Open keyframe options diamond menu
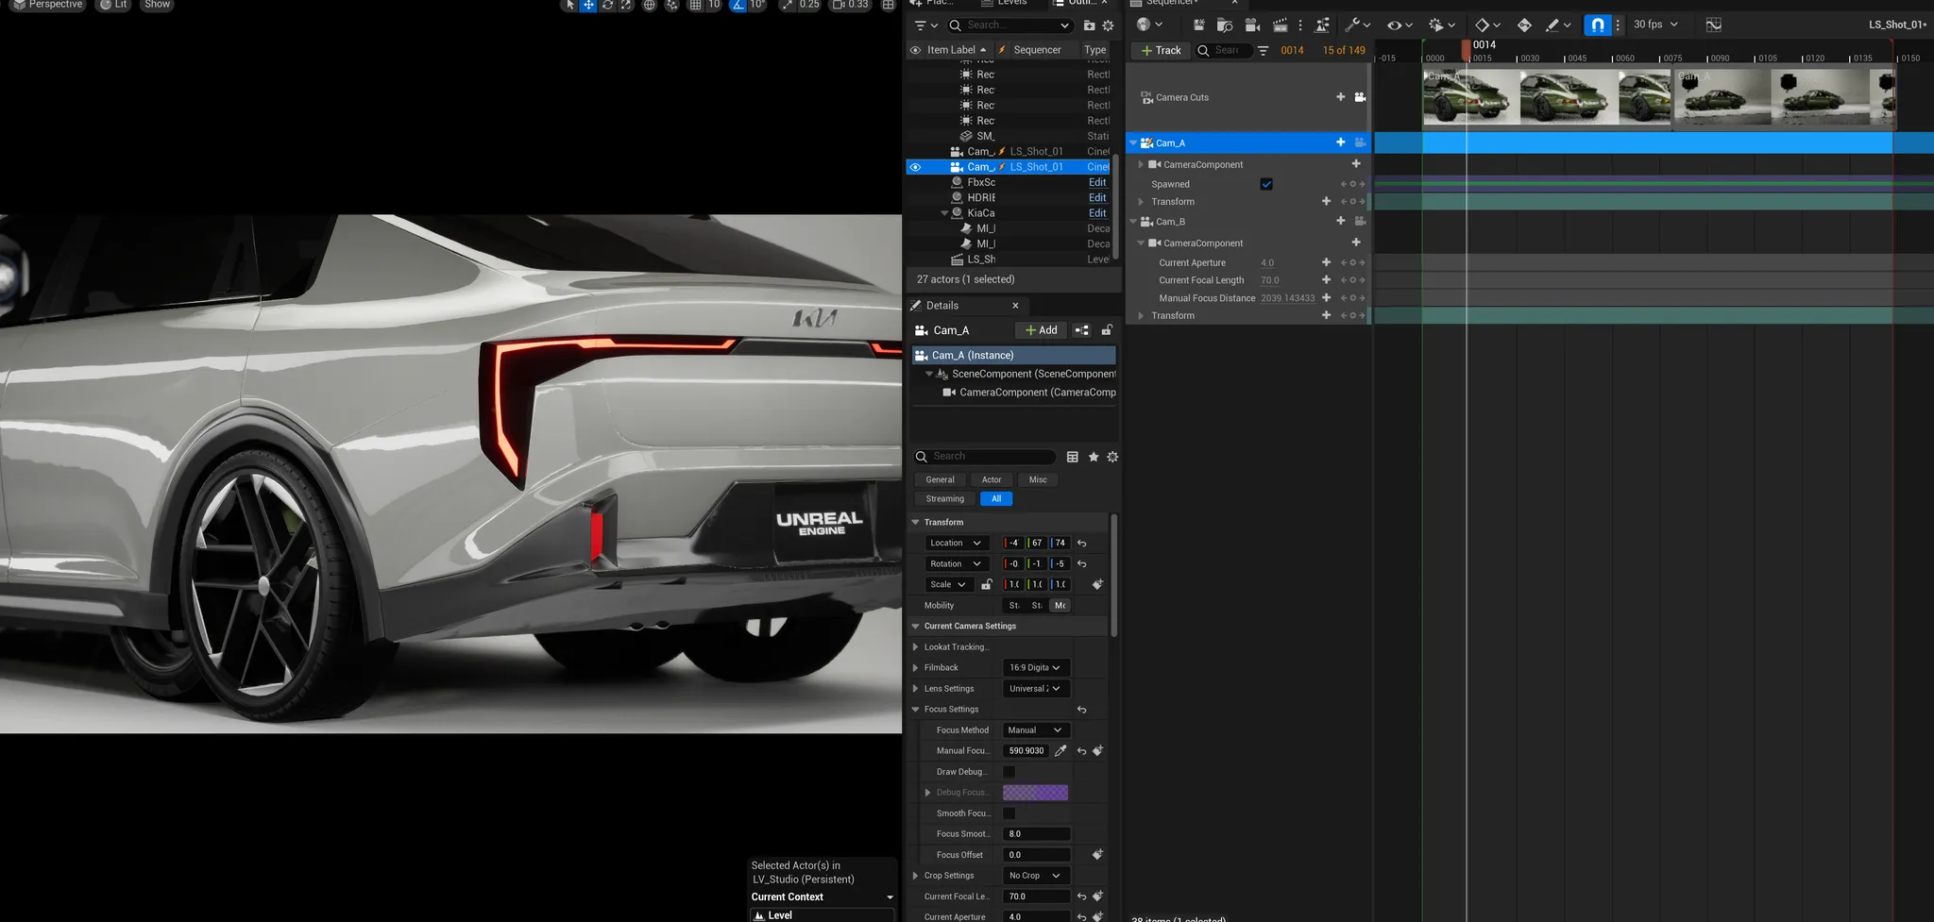This screenshot has width=1934, height=922. point(1487,25)
